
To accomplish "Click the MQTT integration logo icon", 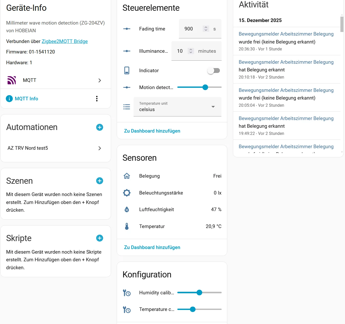I will pos(12,80).
